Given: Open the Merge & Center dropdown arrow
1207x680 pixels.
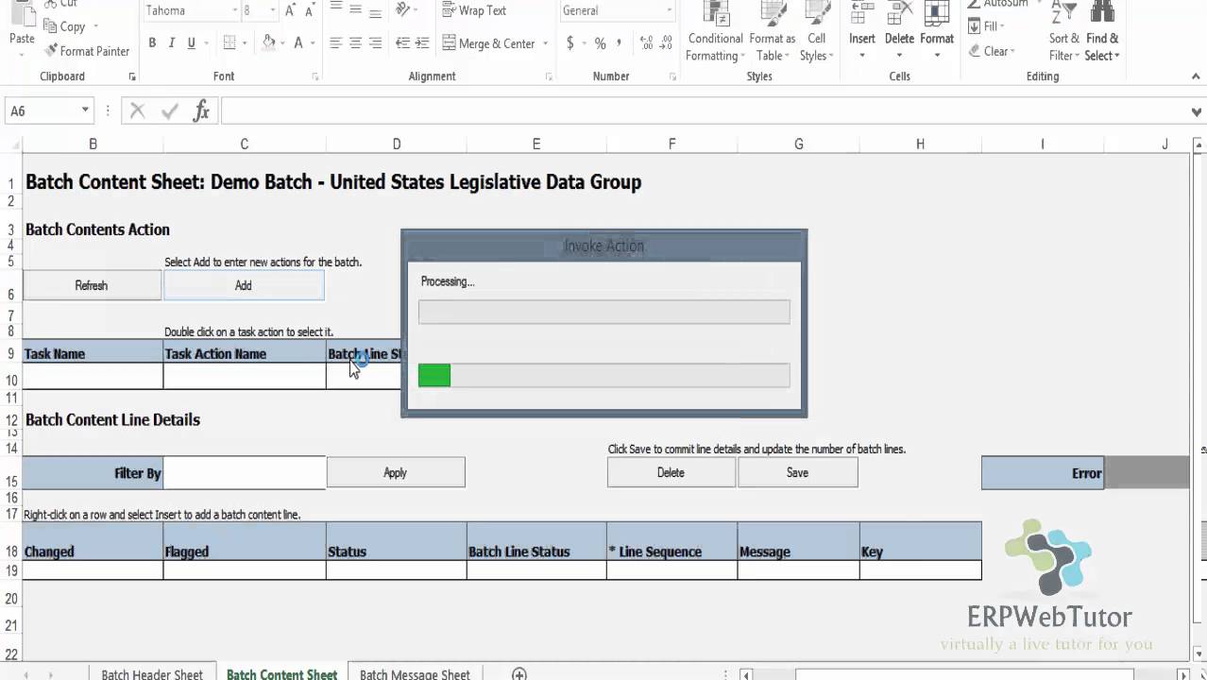Looking at the screenshot, I should (x=545, y=43).
